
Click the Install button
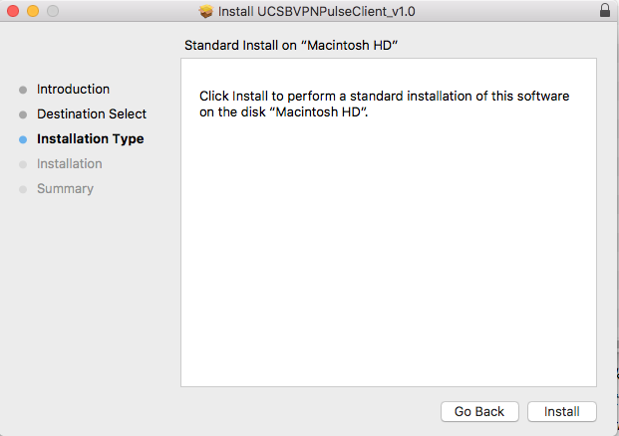(562, 411)
